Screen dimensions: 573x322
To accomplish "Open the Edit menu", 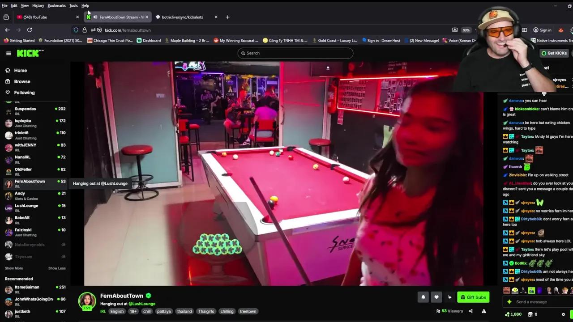I will click(x=14, y=5).
